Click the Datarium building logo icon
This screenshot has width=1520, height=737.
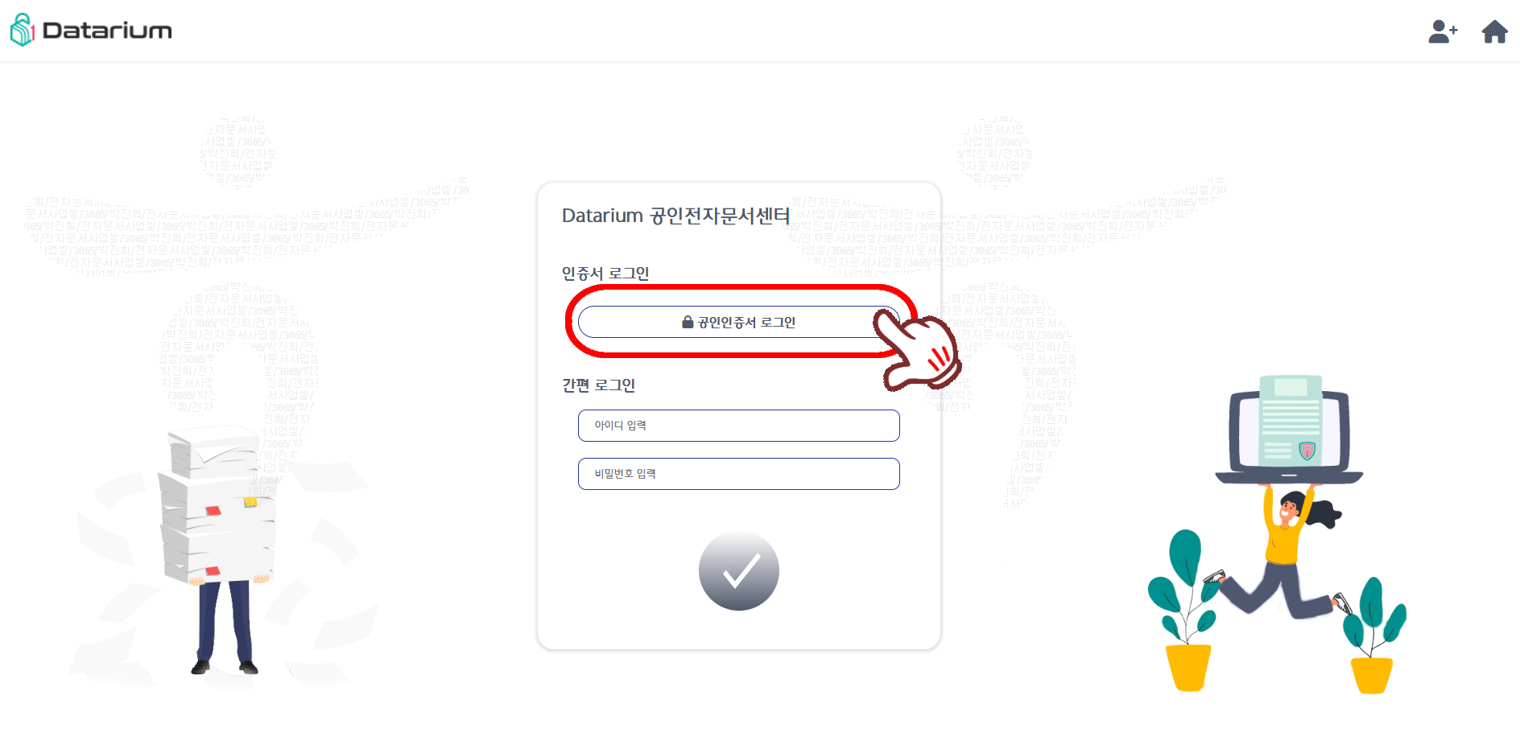[x=23, y=30]
